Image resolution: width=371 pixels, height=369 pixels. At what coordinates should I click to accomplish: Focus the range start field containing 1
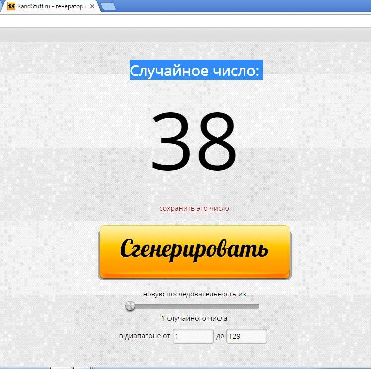click(193, 336)
